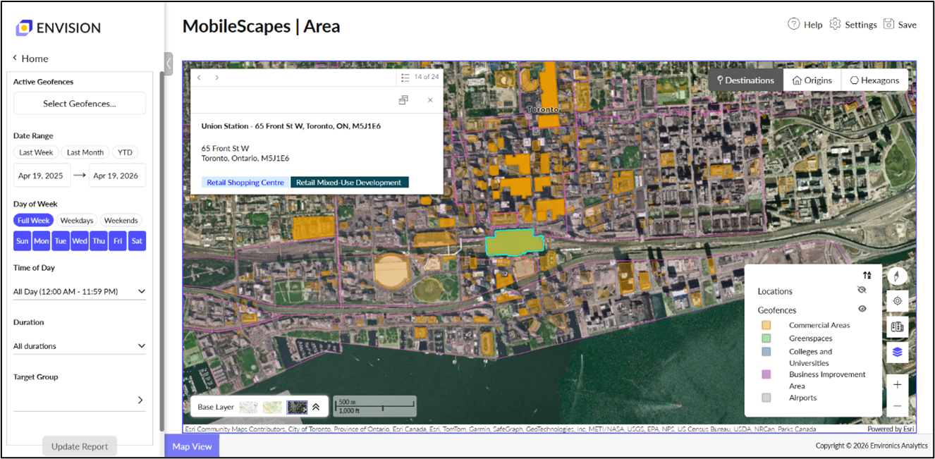Open Duration dropdown
Screen dimensions: 935x459
click(x=80, y=346)
